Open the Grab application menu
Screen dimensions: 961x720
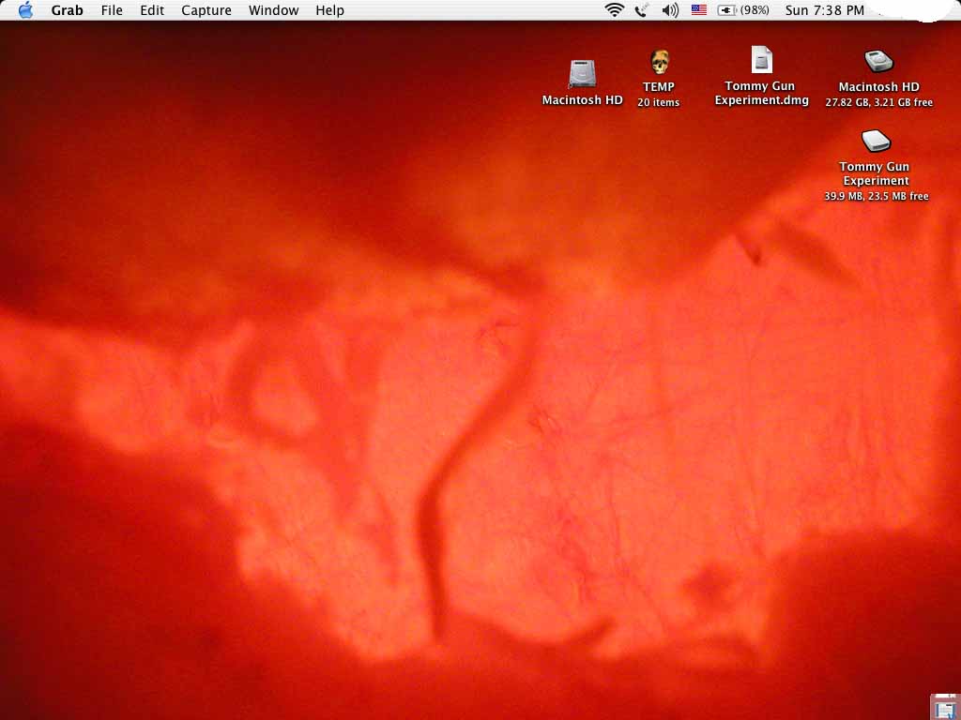(67, 10)
